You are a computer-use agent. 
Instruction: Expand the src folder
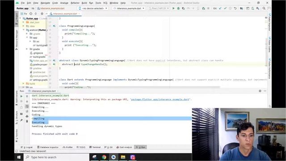point(30,42)
